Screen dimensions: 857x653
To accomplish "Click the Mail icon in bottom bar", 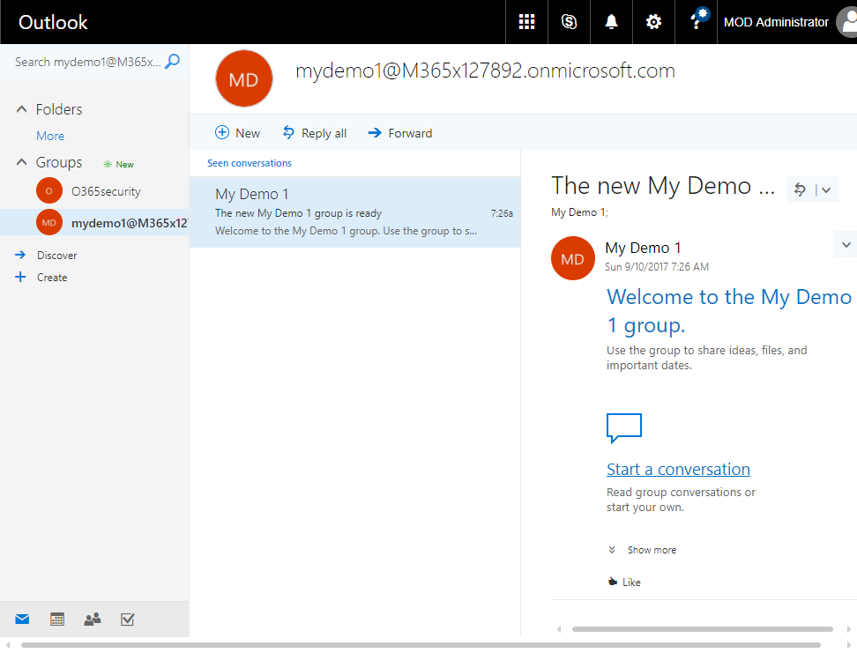I will pos(22,620).
